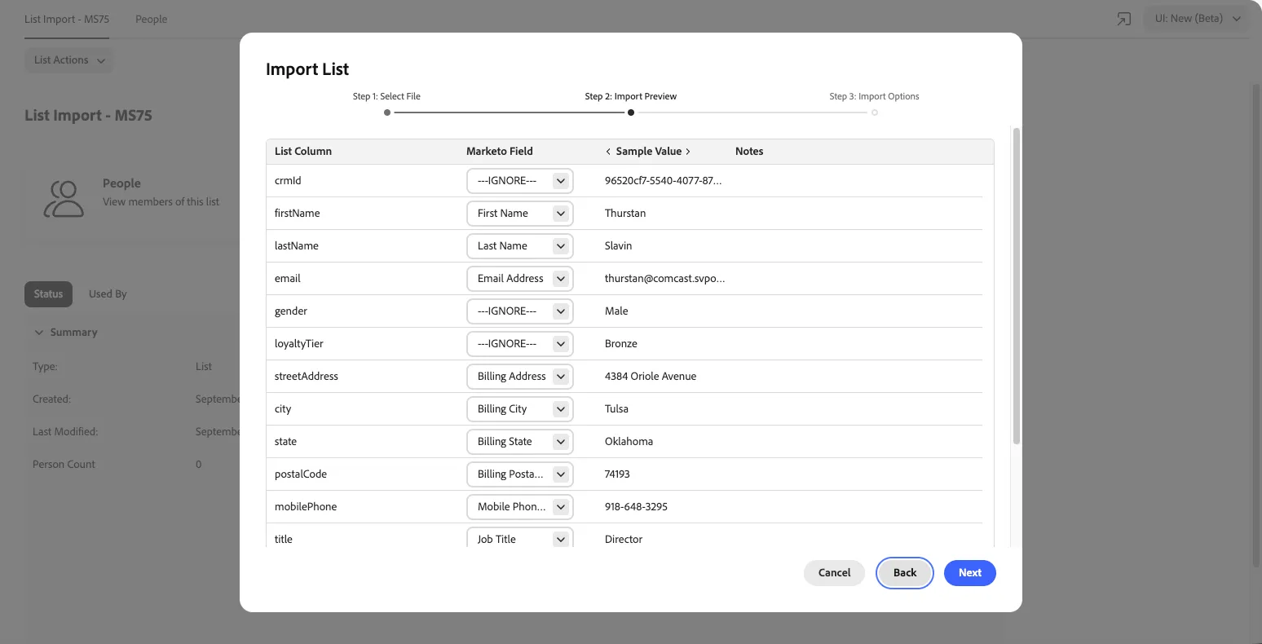Click the Marketo Field column header

click(500, 152)
